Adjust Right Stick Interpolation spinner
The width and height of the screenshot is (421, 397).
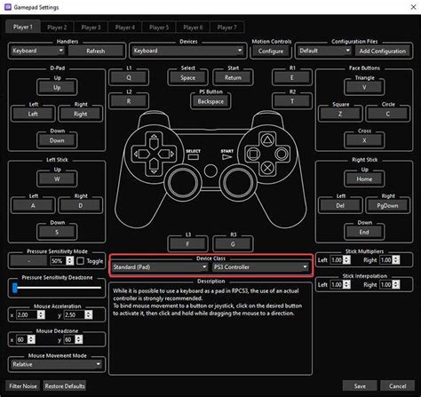pyautogui.click(x=390, y=284)
